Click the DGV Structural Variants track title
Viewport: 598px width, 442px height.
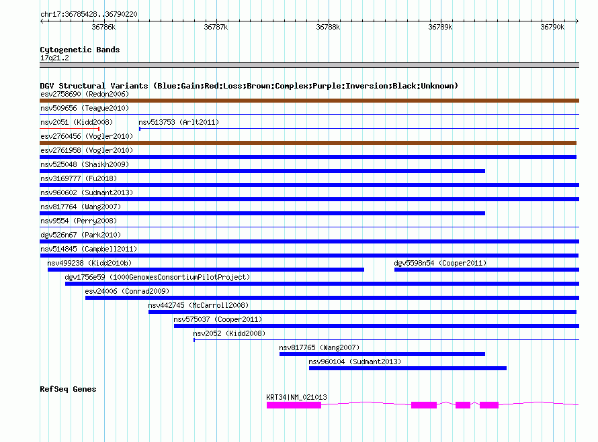point(249,86)
